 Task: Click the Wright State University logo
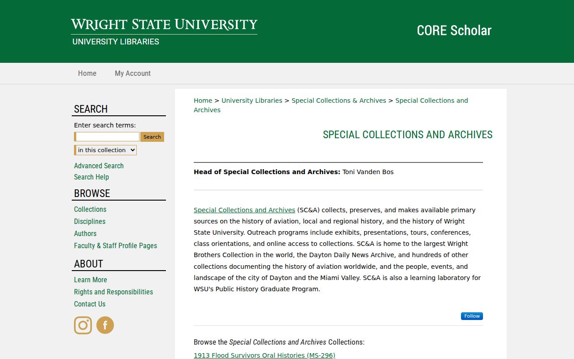point(164,25)
